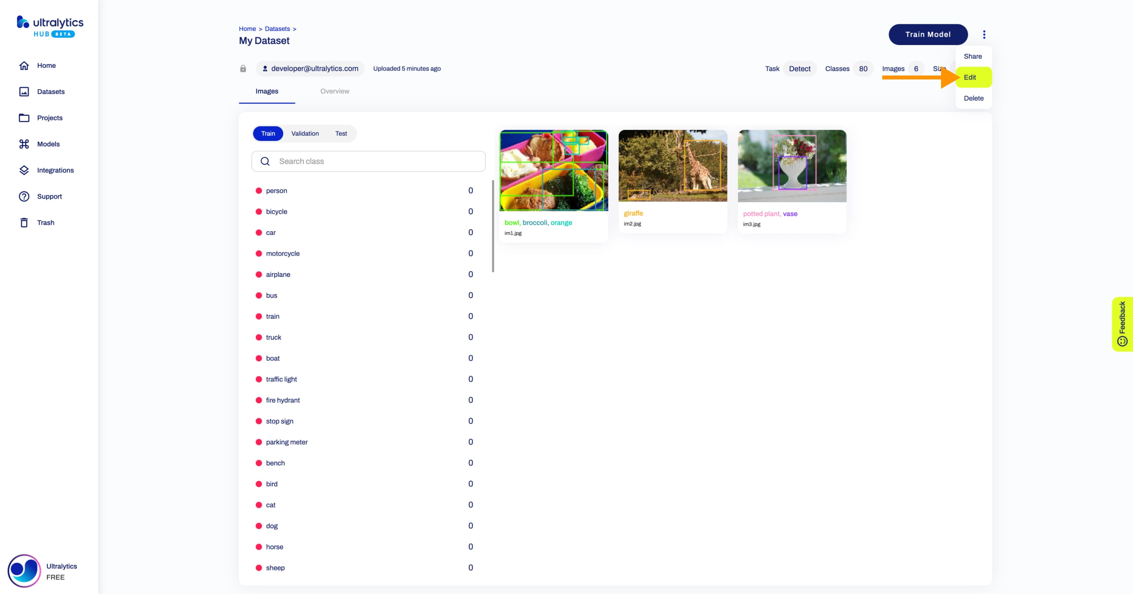Click the Trash icon in sidebar
This screenshot has width=1133, height=594.
click(24, 222)
